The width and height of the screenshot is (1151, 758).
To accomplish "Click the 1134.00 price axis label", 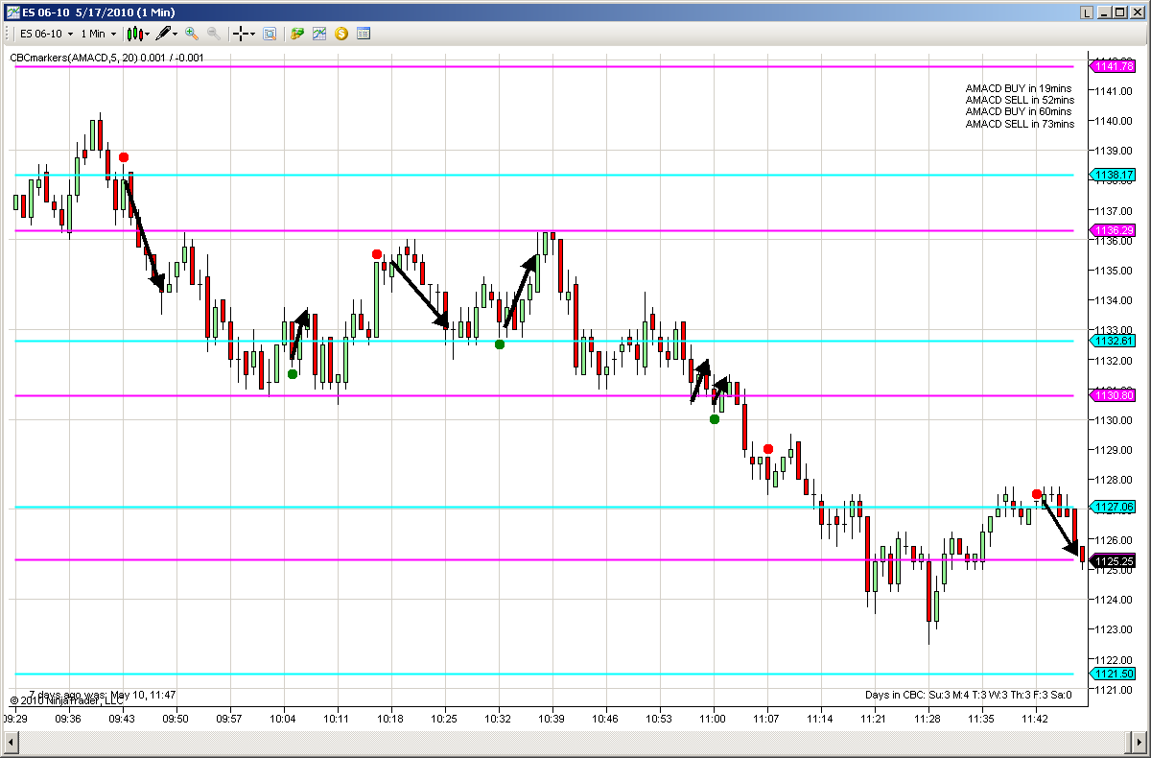I will click(x=1114, y=300).
